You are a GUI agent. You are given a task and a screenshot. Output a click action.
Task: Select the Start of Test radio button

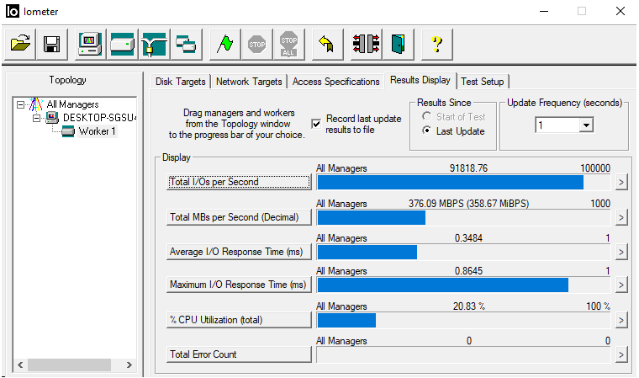coord(427,117)
